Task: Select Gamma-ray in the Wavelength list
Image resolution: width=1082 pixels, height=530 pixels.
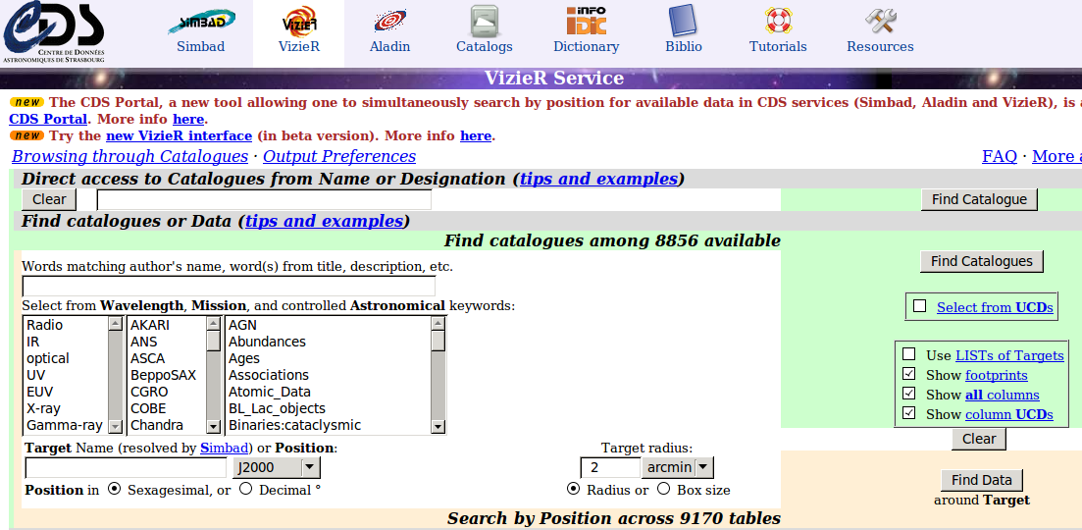Action: 67,425
